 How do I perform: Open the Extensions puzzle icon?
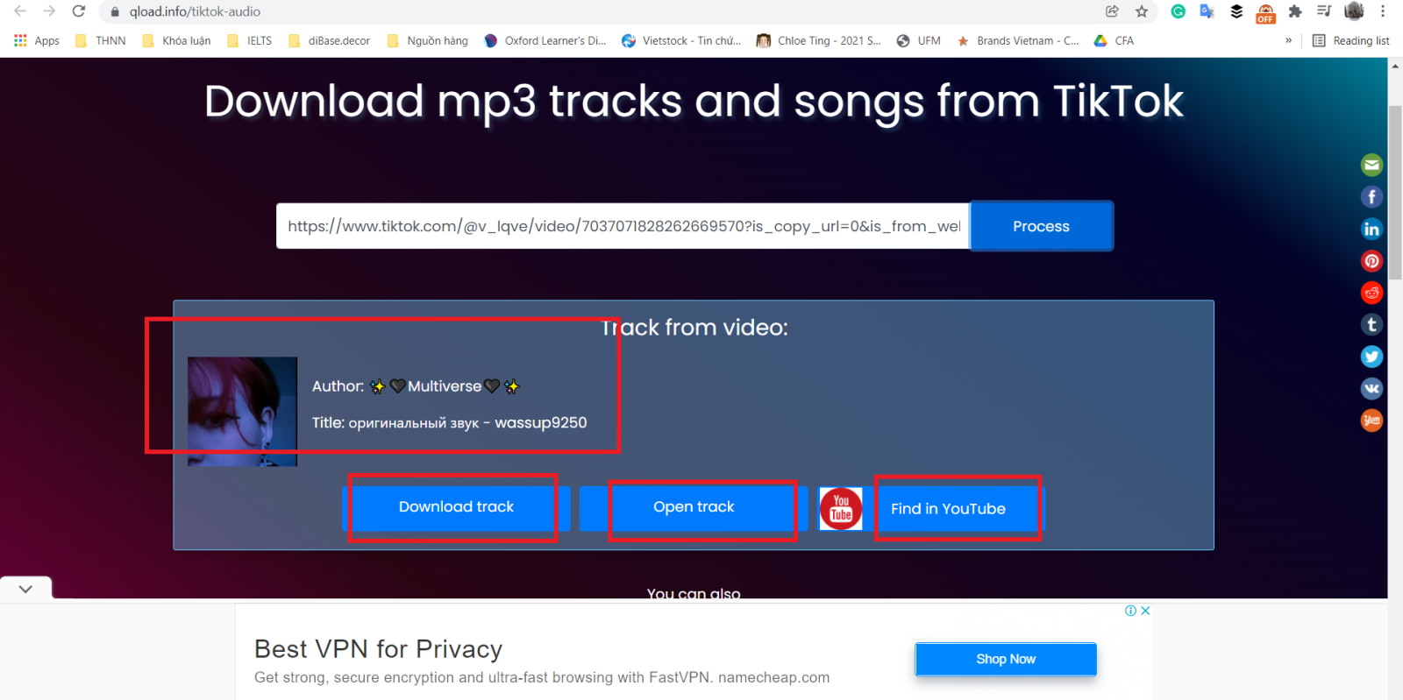pos(1295,11)
